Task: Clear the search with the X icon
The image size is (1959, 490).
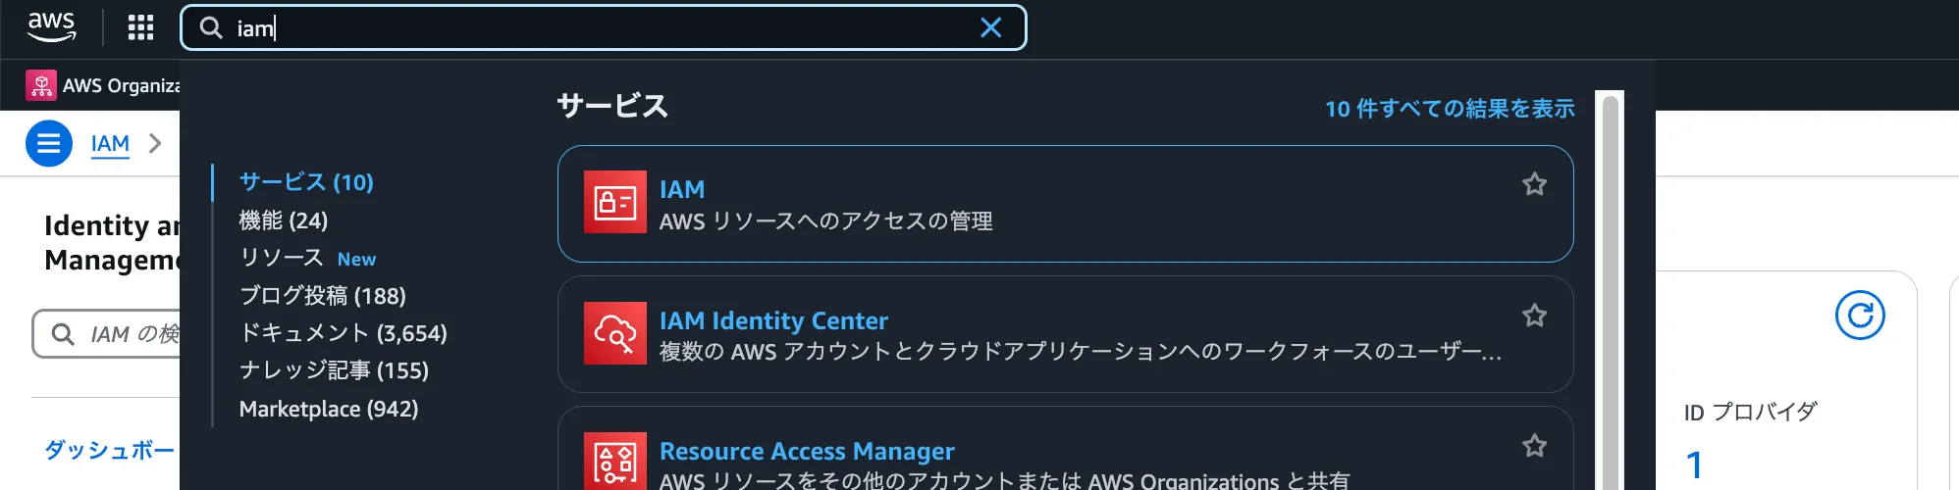Action: tap(991, 27)
